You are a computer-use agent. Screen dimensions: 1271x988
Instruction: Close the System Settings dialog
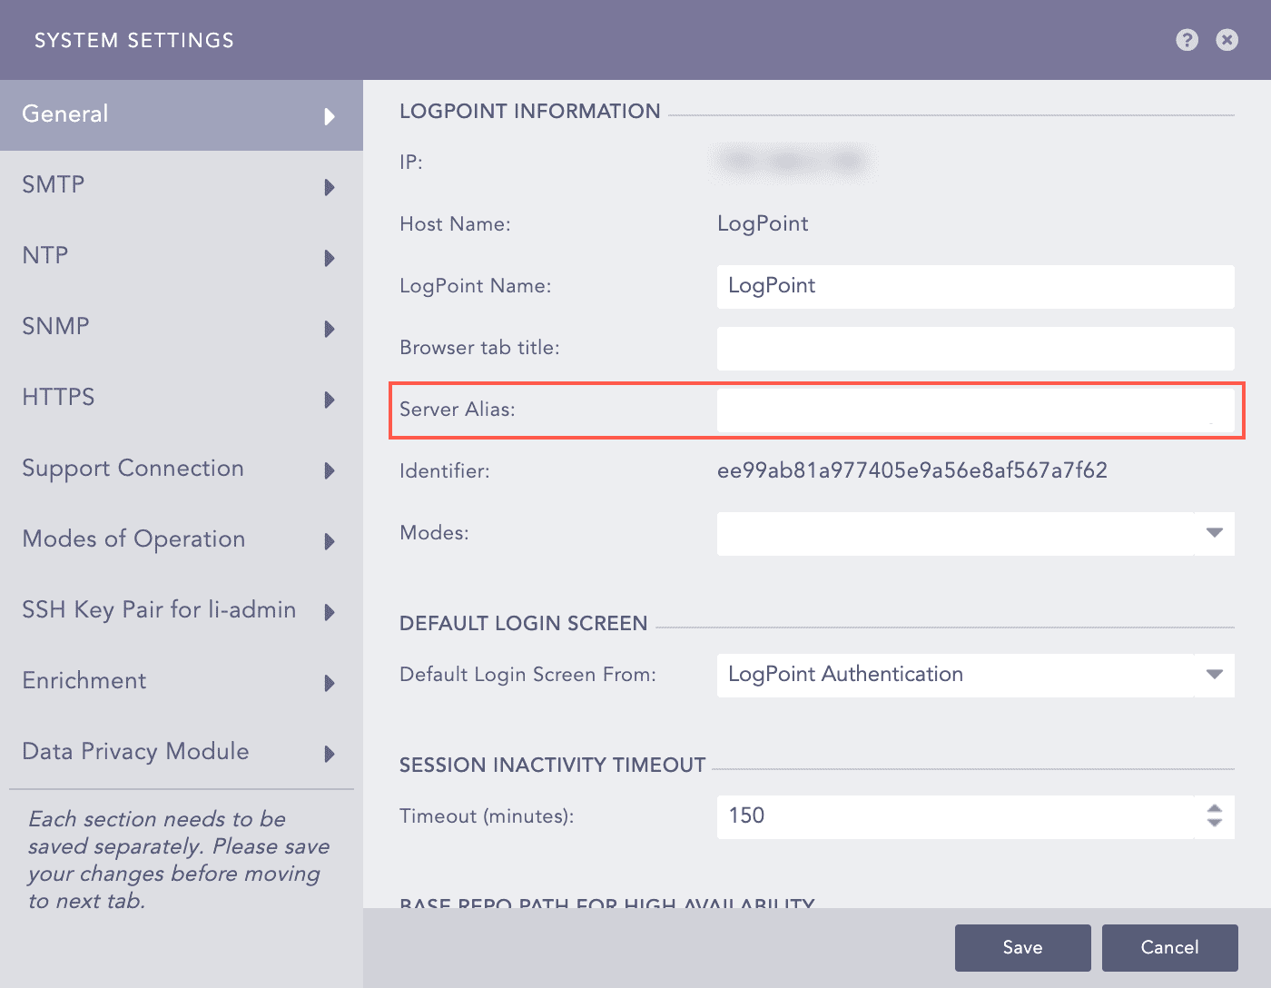coord(1227,40)
